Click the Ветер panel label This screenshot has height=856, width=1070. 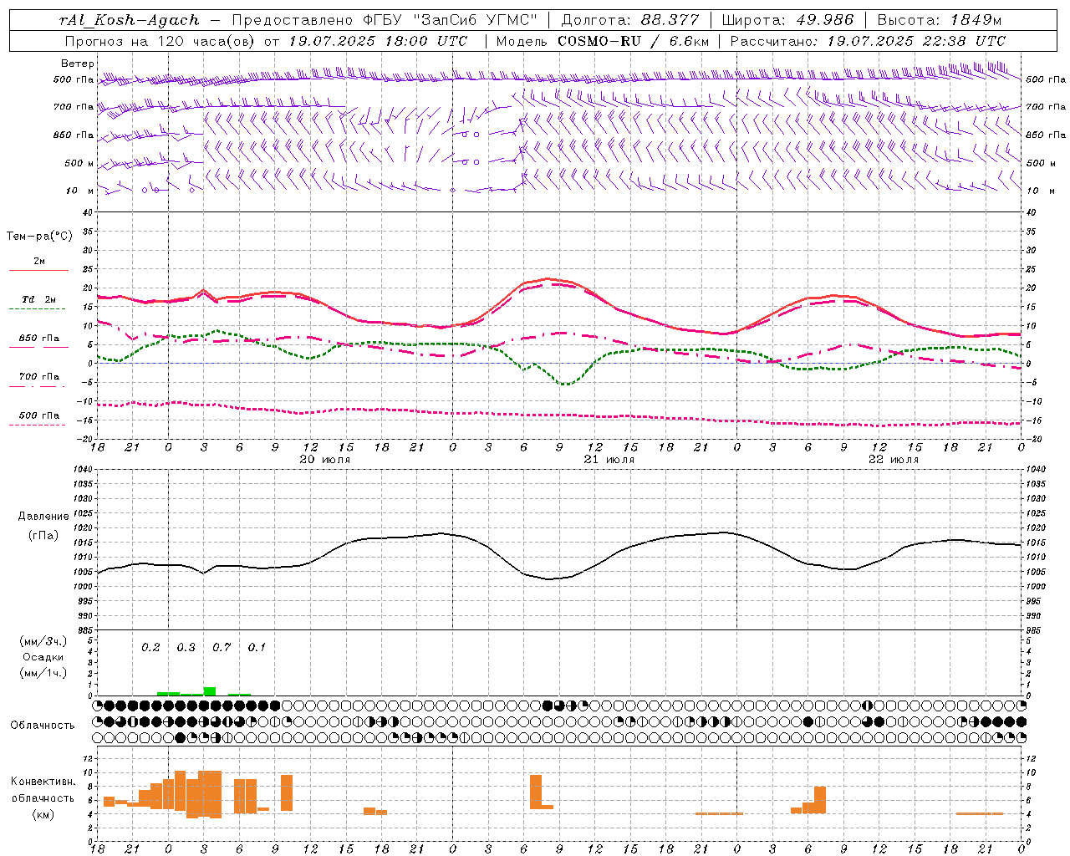tap(78, 64)
